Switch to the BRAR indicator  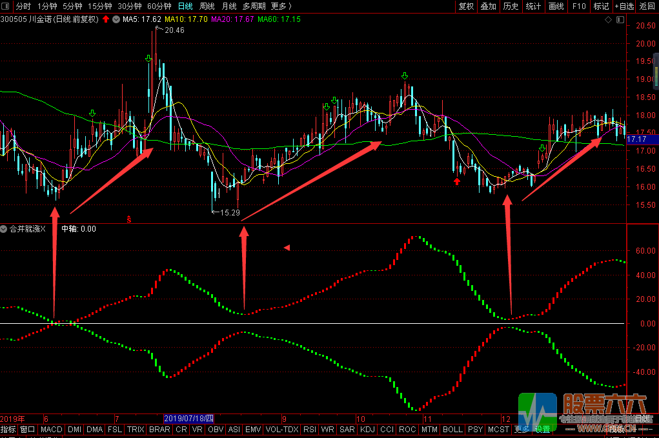159,429
